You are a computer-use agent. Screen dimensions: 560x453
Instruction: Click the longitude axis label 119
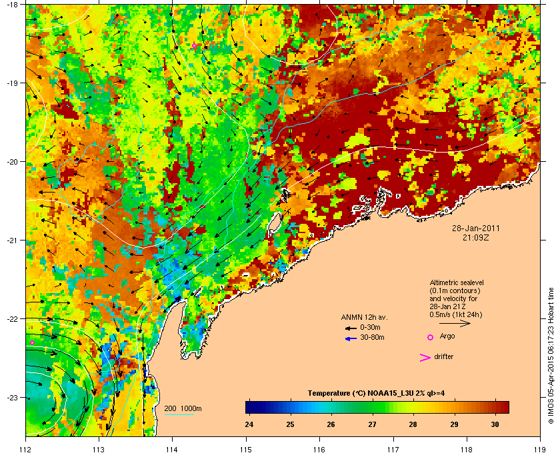[540, 449]
